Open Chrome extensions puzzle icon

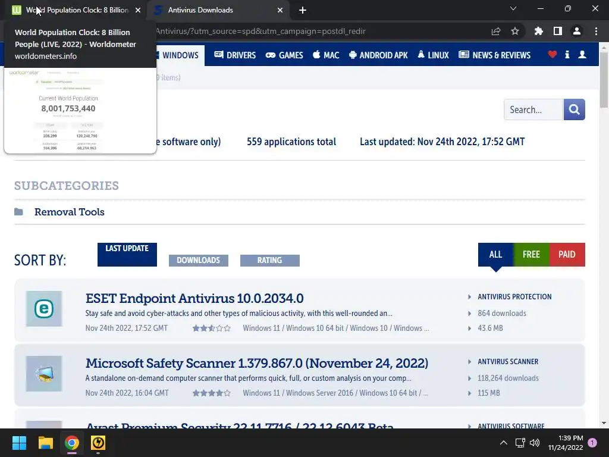(x=538, y=31)
